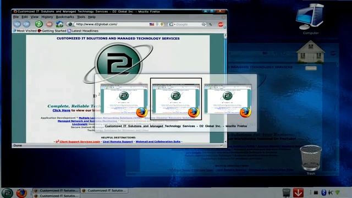Click the red Adblock Plus ABP icon

pos(221,24)
